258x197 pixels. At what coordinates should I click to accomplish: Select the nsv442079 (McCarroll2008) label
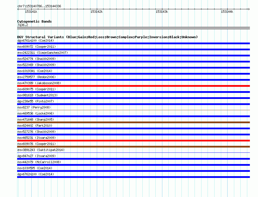(x=39, y=162)
